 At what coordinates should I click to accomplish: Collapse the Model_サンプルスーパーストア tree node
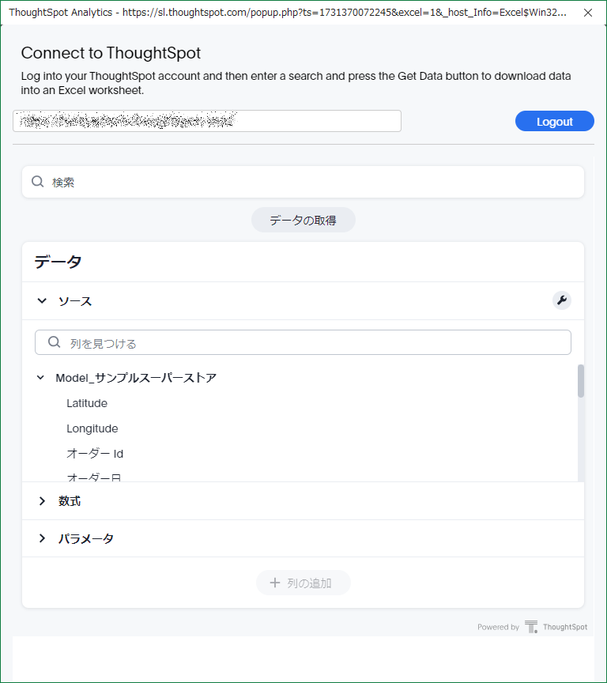click(40, 378)
